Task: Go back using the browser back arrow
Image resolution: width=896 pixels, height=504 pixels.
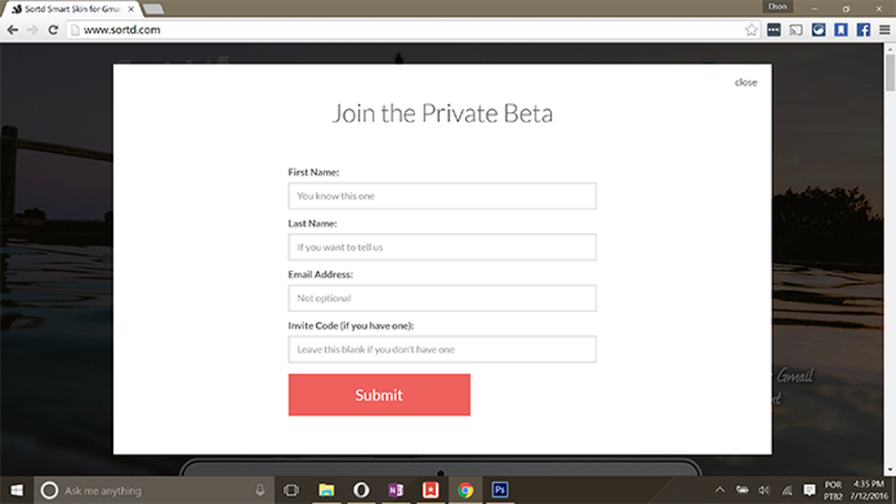Action: (x=13, y=29)
